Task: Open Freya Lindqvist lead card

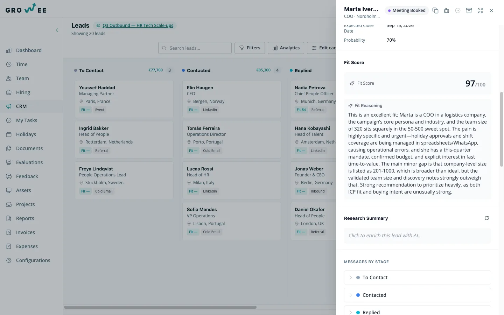Action: pos(124,180)
